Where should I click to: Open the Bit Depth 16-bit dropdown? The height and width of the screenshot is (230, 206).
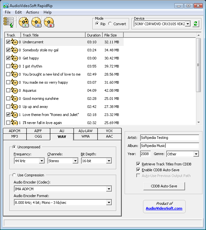pyautogui.click(x=109, y=161)
